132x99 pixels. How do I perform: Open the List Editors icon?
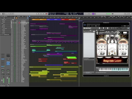click(125, 14)
